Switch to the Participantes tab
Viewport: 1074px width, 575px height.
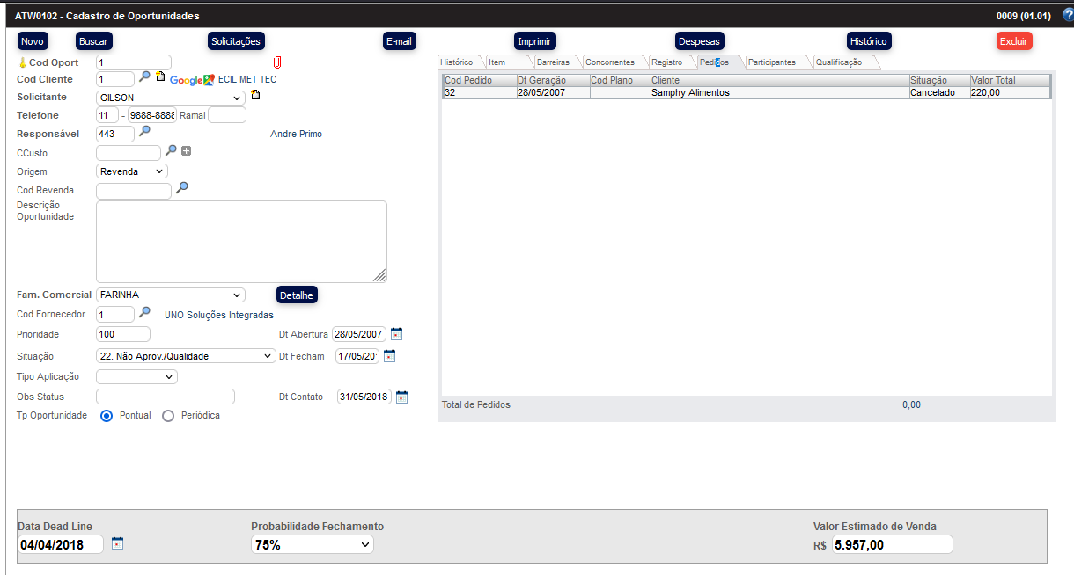click(771, 62)
